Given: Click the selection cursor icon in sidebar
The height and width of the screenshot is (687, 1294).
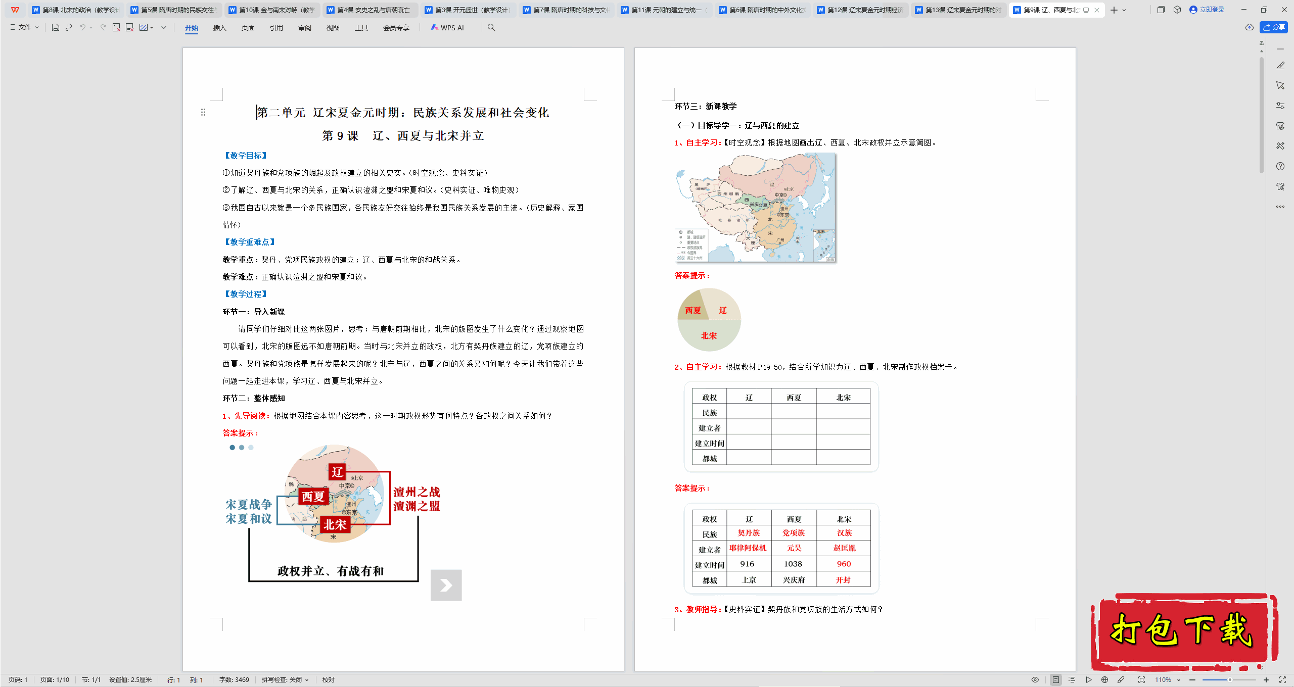Looking at the screenshot, I should [1280, 85].
